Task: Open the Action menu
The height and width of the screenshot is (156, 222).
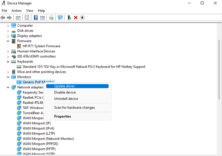Action: [x=17, y=11]
